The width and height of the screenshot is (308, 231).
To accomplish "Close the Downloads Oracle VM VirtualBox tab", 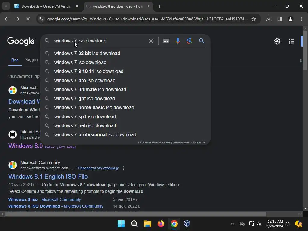I will click(77, 6).
